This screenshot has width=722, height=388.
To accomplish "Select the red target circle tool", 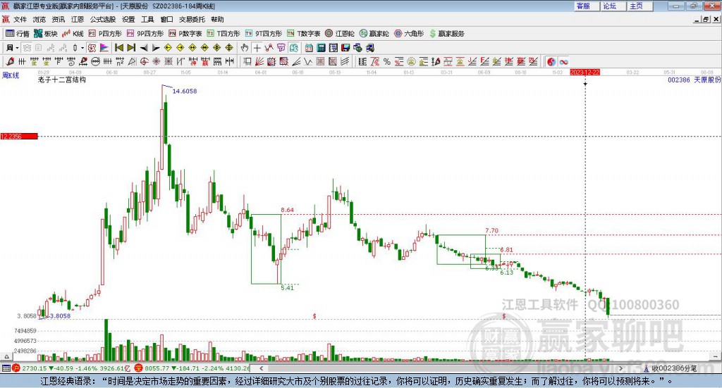I will pyautogui.click(x=144, y=61).
